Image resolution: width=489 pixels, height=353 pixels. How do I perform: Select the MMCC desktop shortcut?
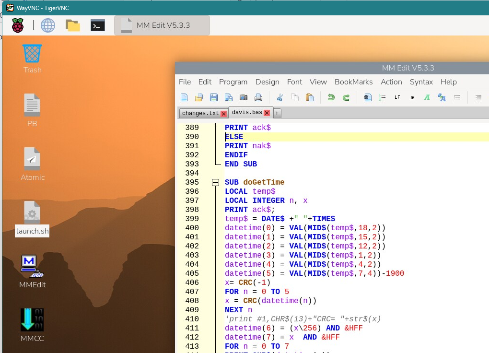point(32,320)
